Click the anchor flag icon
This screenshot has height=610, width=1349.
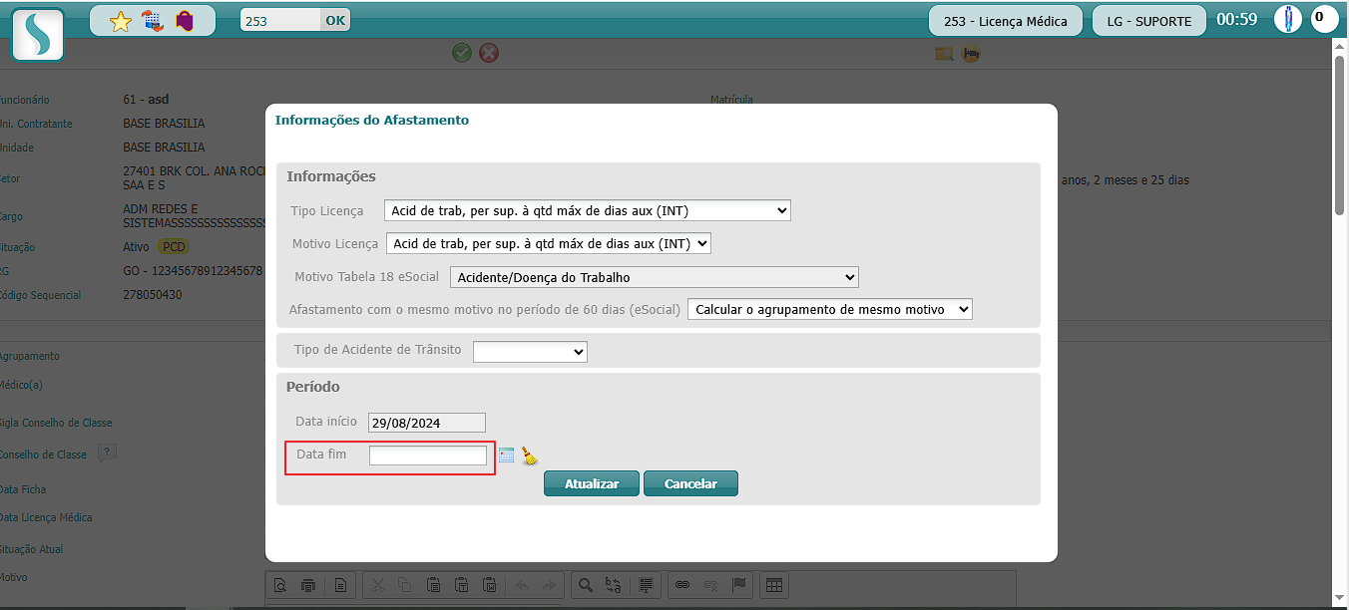(x=738, y=585)
